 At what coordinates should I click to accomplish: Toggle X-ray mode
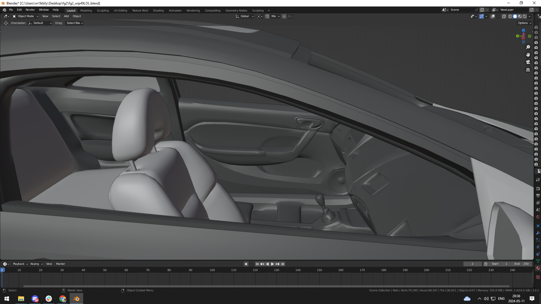pos(504,16)
